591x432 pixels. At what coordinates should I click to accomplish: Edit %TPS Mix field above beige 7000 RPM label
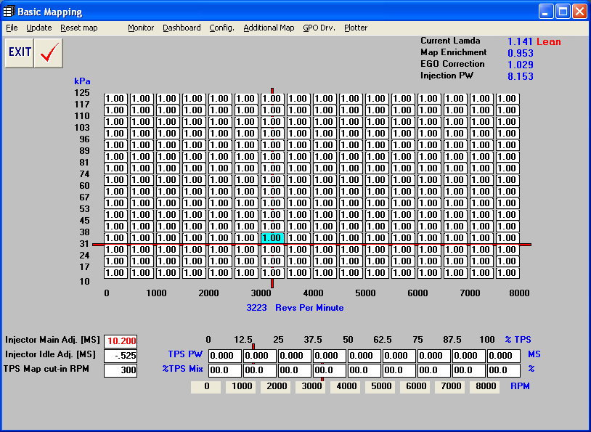coord(469,370)
